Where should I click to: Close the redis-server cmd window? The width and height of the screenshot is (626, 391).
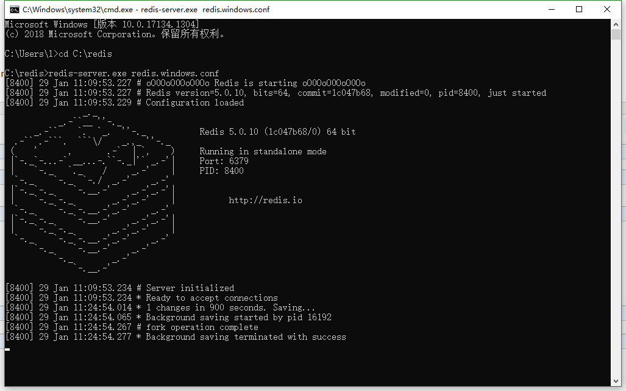point(607,9)
